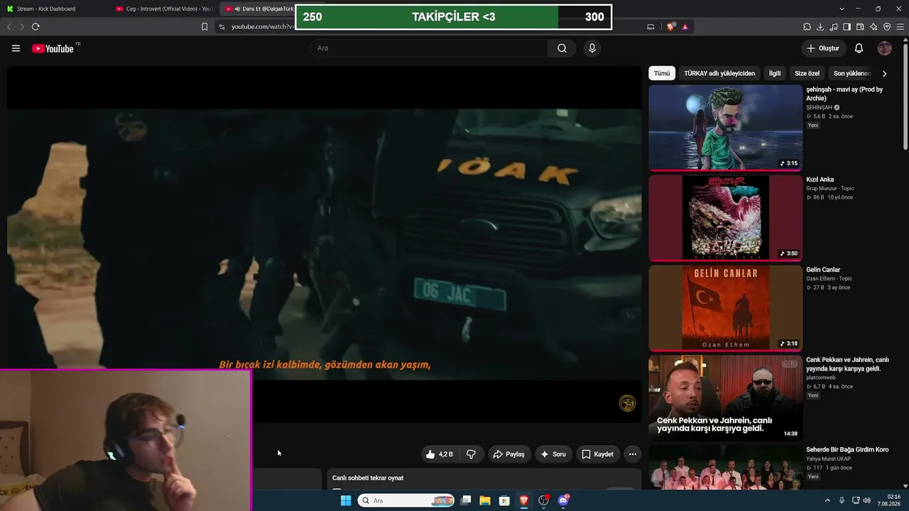Go back in browser history
Viewport: 909px width, 511px height.
[9, 27]
